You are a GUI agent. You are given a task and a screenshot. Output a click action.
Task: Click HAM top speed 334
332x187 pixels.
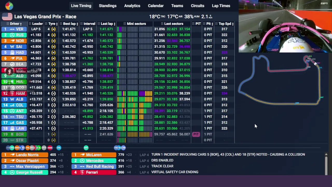tap(224, 93)
